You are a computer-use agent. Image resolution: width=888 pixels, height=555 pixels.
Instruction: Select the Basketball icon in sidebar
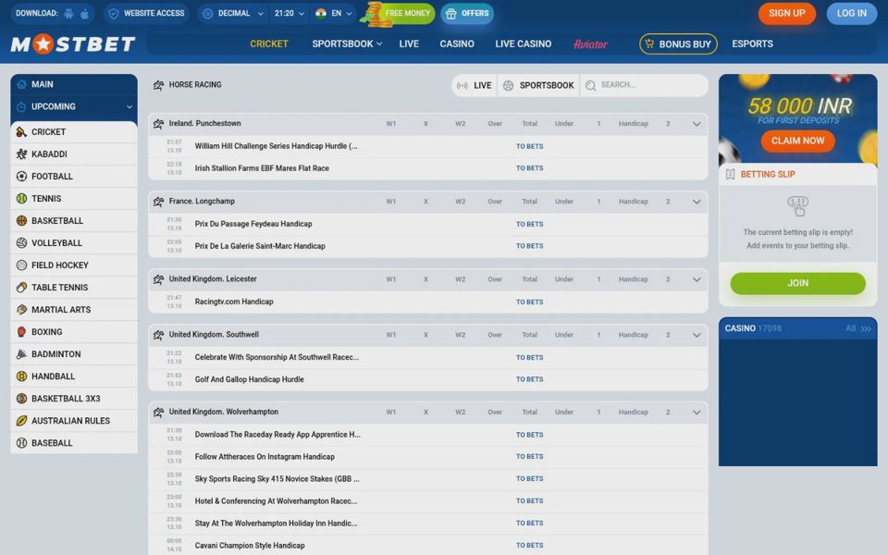coord(21,221)
